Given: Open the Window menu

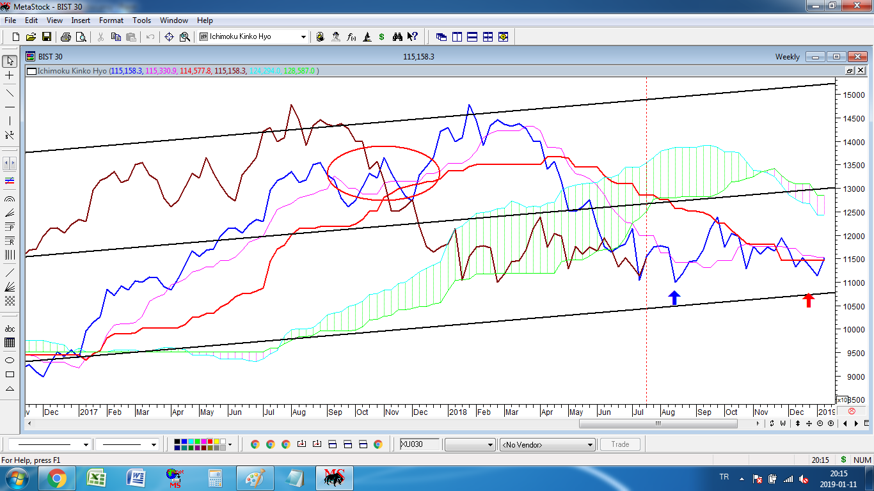Looking at the screenshot, I should click(x=174, y=20).
